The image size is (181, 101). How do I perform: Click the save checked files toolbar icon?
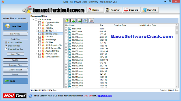(x=91, y=21)
